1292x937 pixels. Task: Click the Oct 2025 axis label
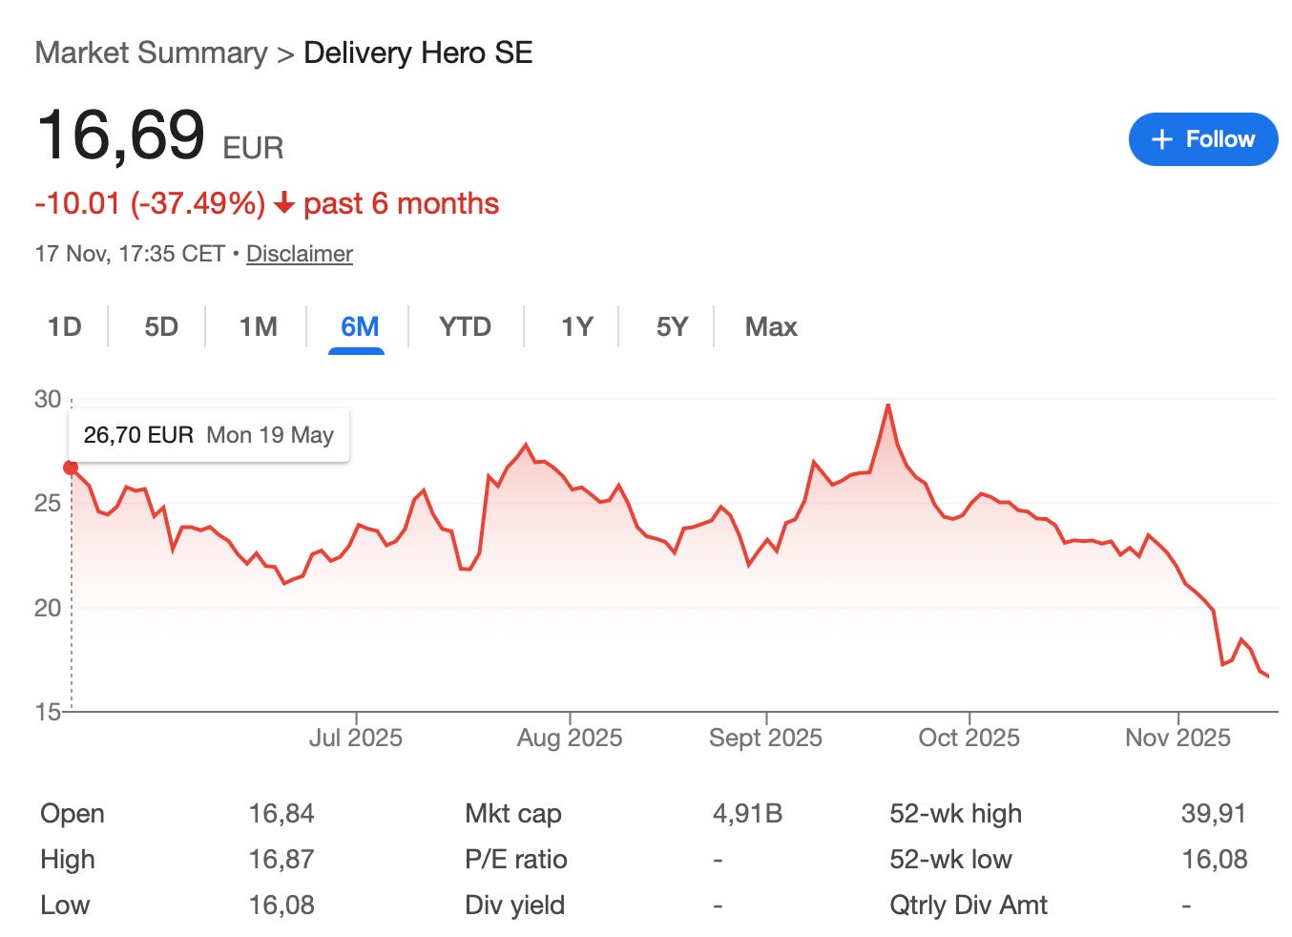click(x=969, y=738)
